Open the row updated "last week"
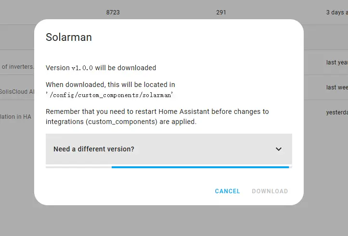This screenshot has height=236, width=348. (337, 87)
